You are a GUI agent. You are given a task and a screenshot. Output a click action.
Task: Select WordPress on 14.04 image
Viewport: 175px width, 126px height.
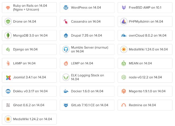click(87, 7)
